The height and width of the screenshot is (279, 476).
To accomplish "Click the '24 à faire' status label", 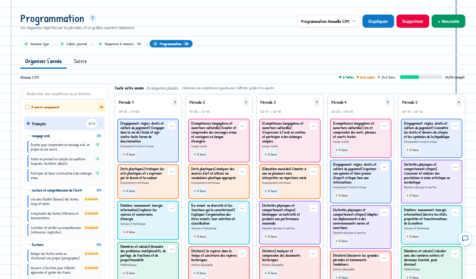I will [x=386, y=77].
